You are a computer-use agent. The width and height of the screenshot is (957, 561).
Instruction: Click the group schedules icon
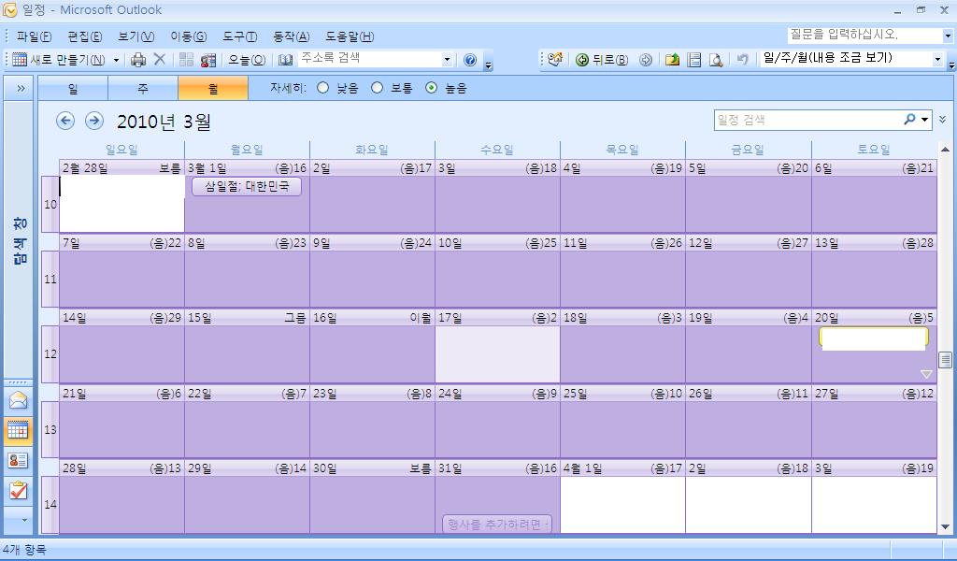(208, 60)
